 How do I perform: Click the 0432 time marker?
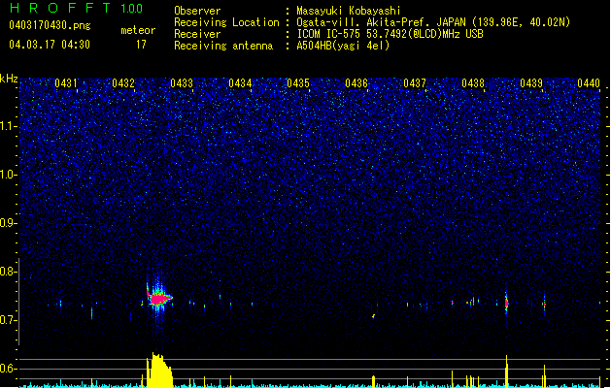pyautogui.click(x=123, y=83)
